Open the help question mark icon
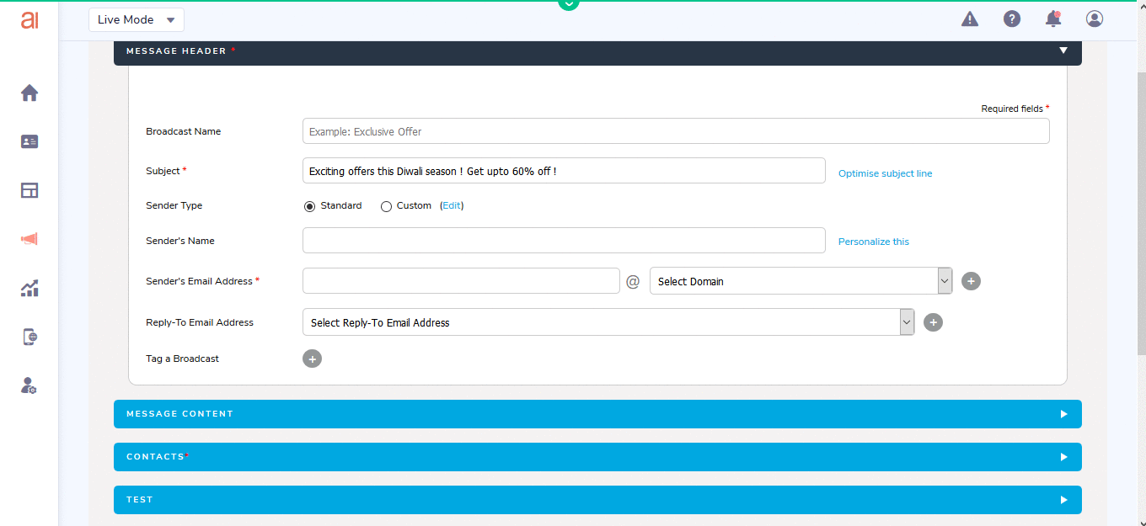The height and width of the screenshot is (526, 1146). (1012, 19)
